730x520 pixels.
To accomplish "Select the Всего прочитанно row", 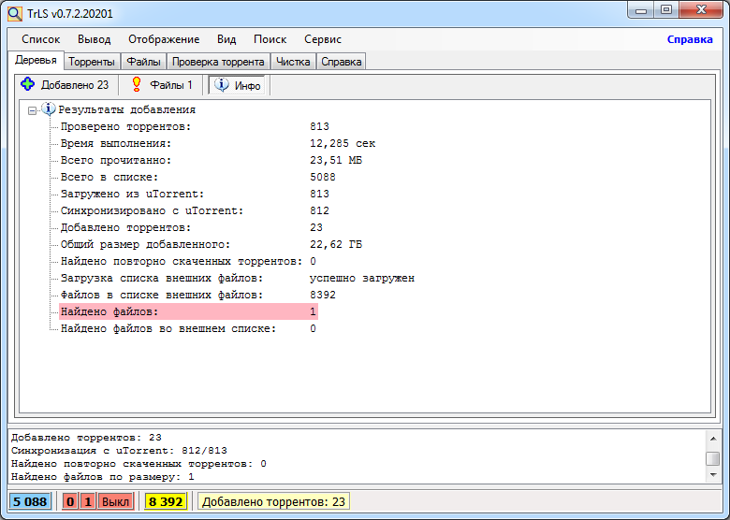I will (212, 160).
